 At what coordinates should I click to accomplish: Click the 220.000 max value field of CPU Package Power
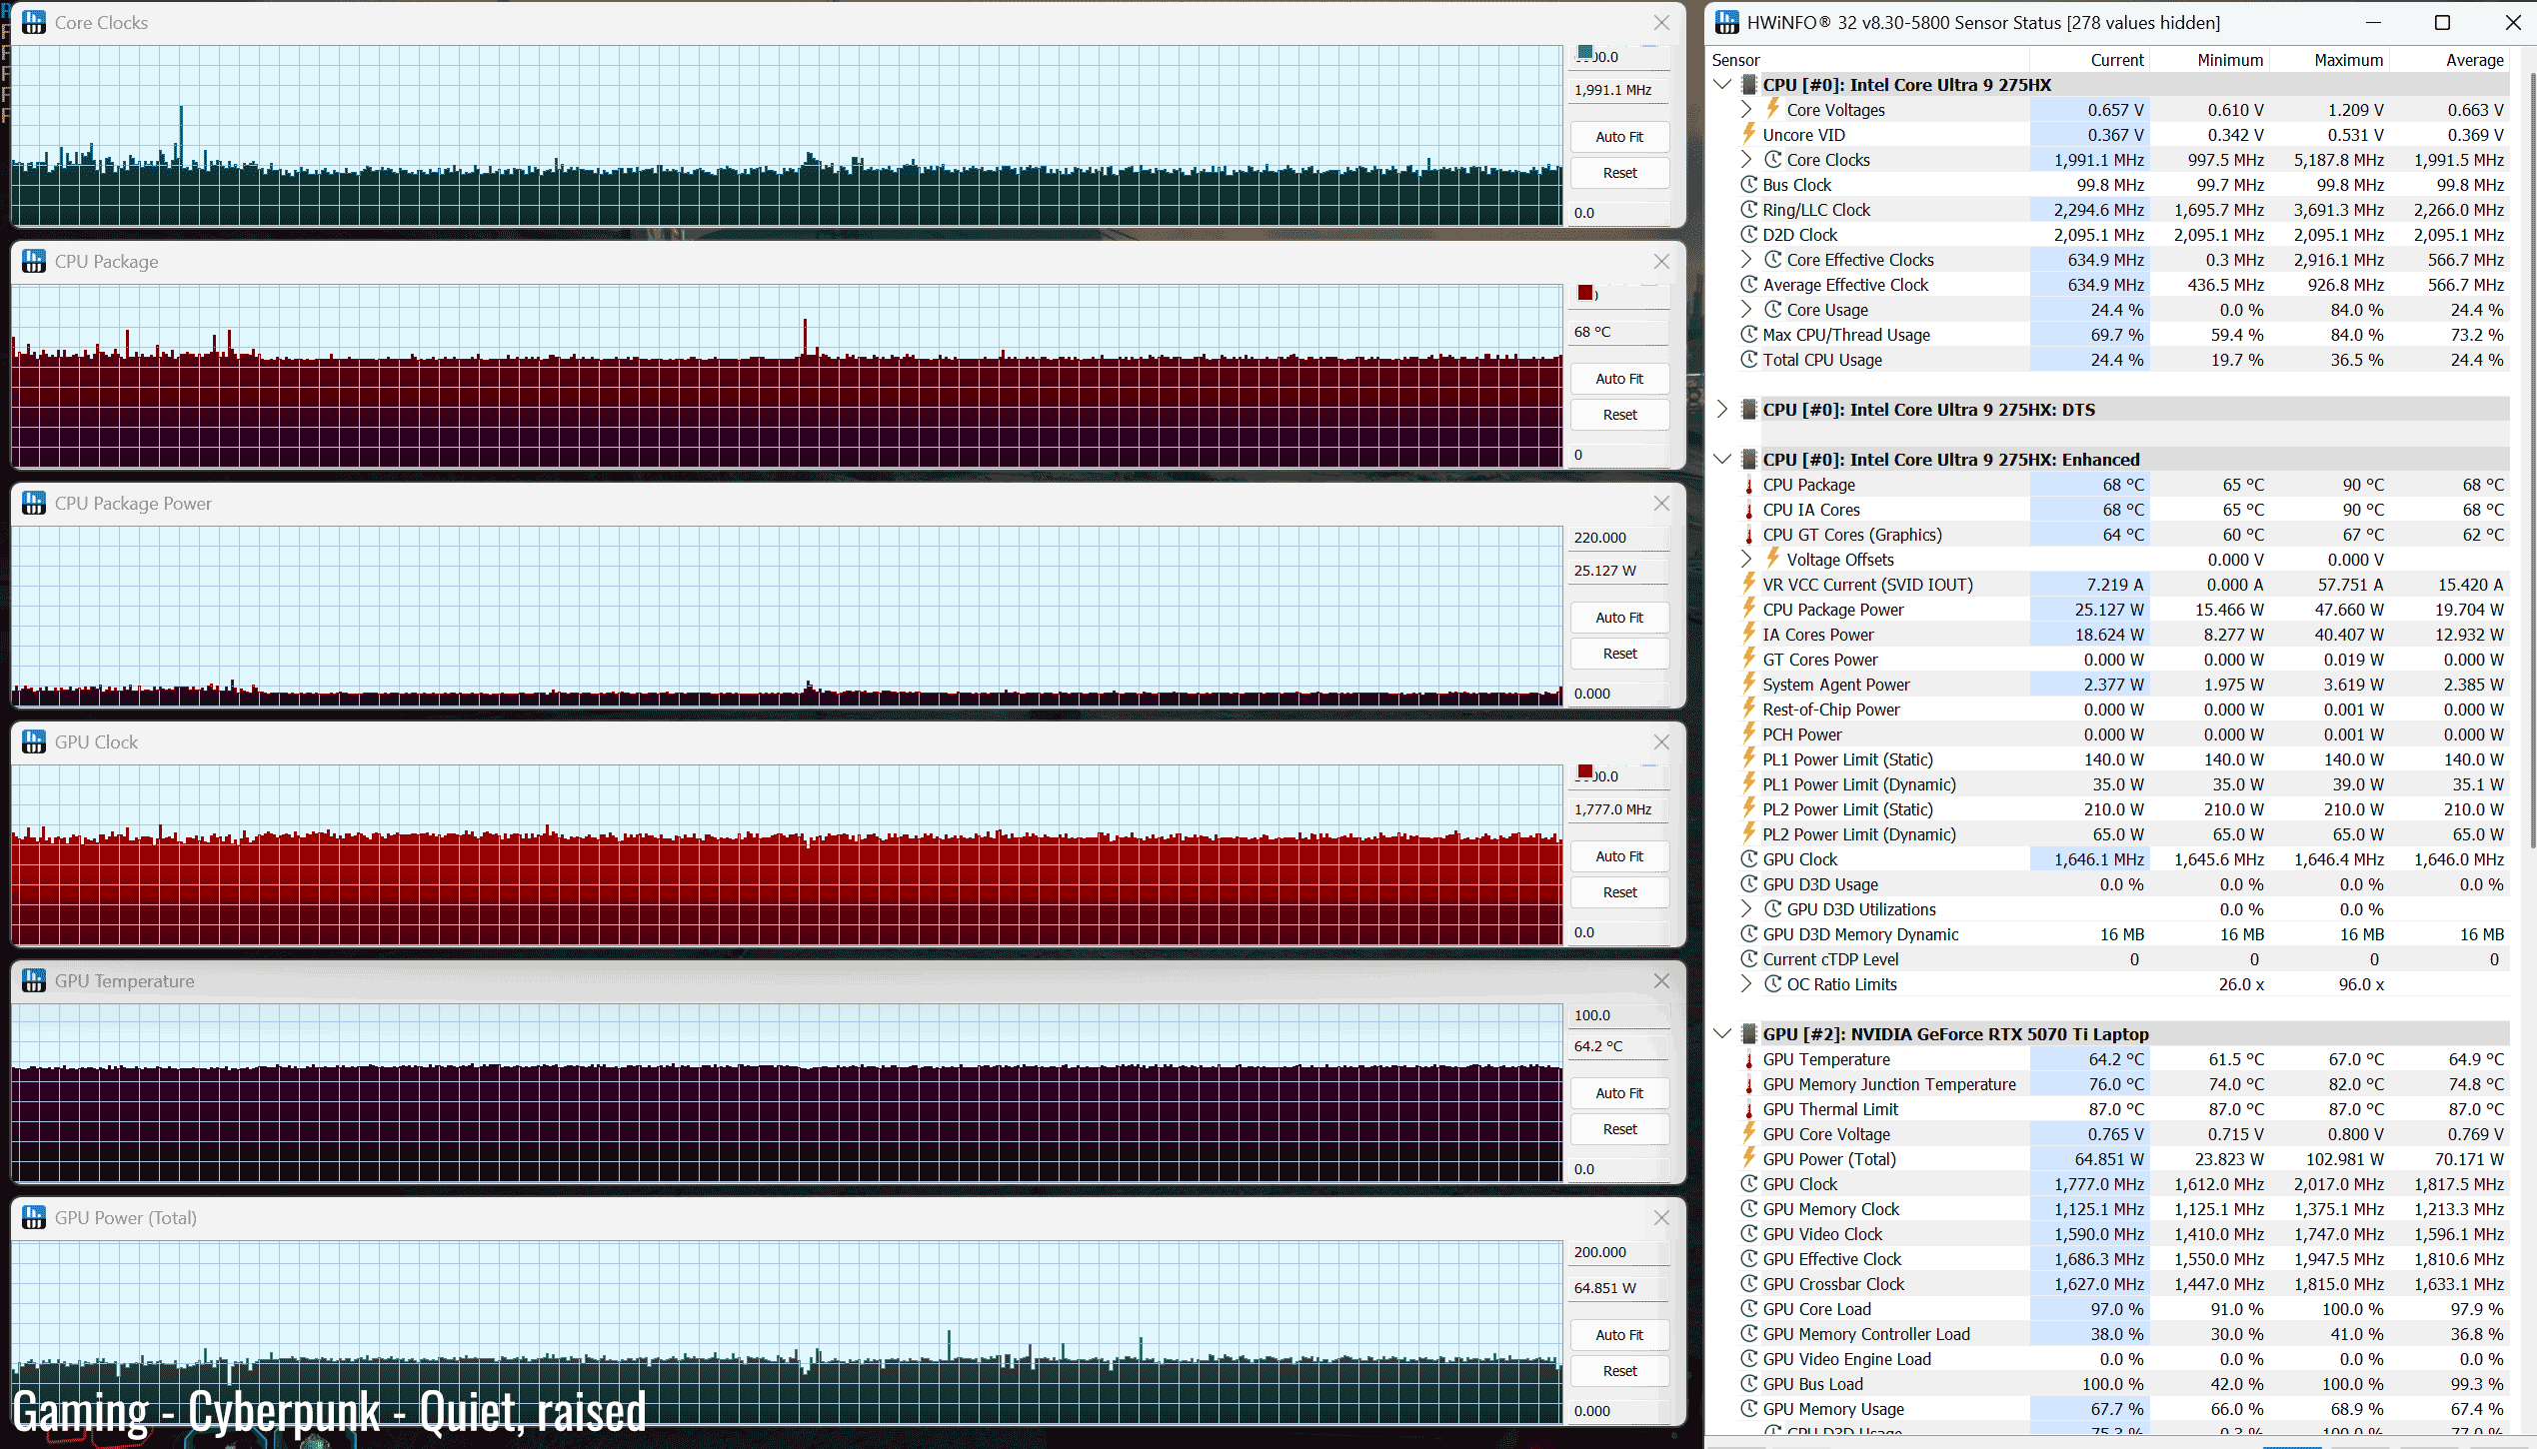point(1618,538)
